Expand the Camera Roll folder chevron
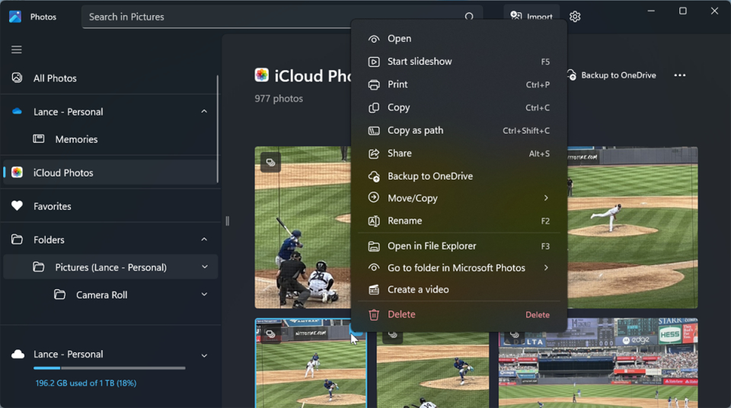Screen dimensions: 731x408 pyautogui.click(x=204, y=295)
